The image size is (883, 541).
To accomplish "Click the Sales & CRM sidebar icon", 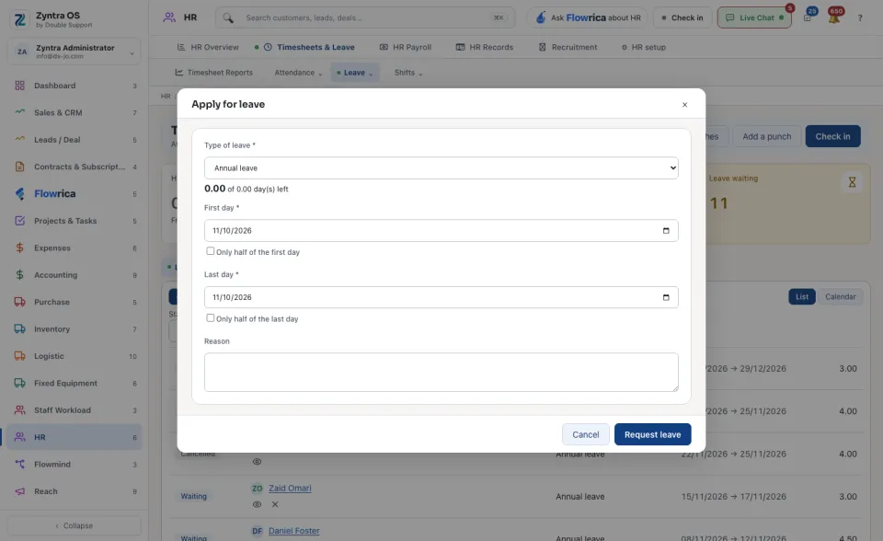I will pos(19,112).
